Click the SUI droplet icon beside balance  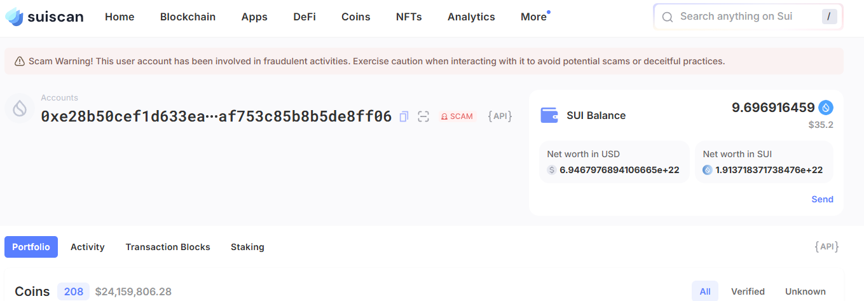coord(826,108)
